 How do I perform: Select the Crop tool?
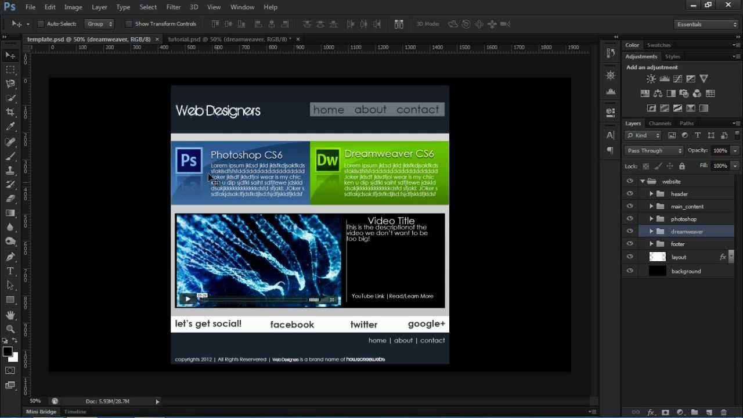point(10,112)
